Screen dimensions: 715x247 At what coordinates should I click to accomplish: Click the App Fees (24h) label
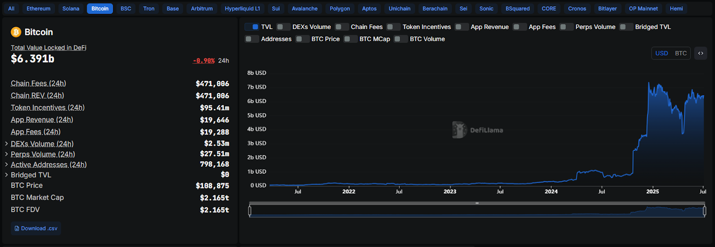pos(36,132)
